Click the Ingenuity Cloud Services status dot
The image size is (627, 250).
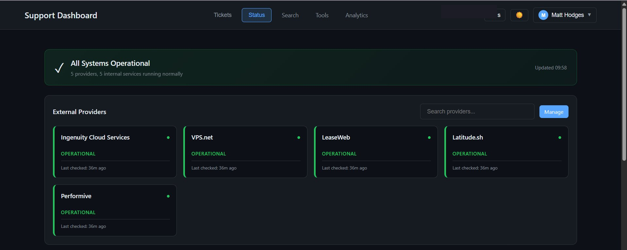pos(168,138)
